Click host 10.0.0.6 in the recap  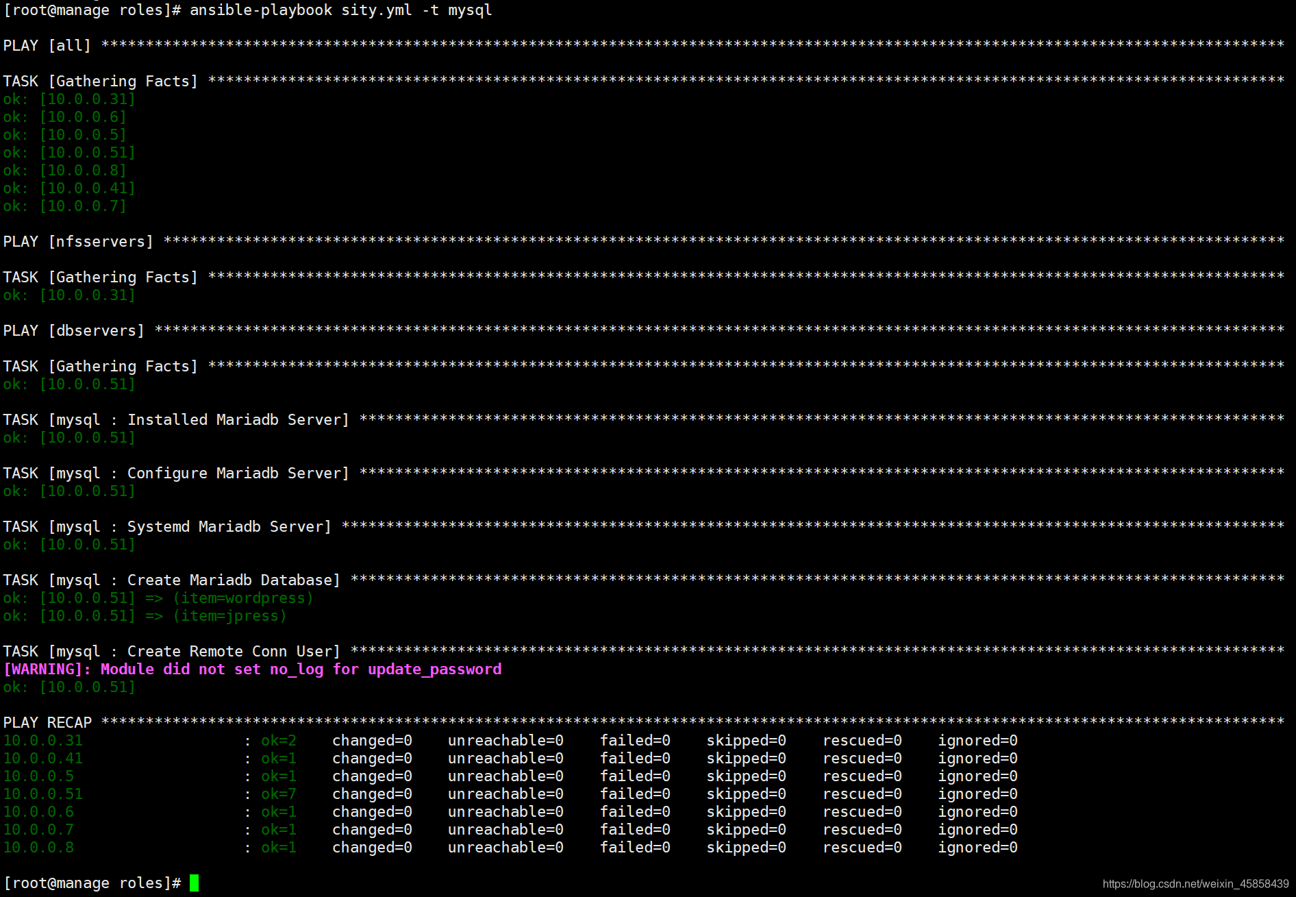point(38,811)
